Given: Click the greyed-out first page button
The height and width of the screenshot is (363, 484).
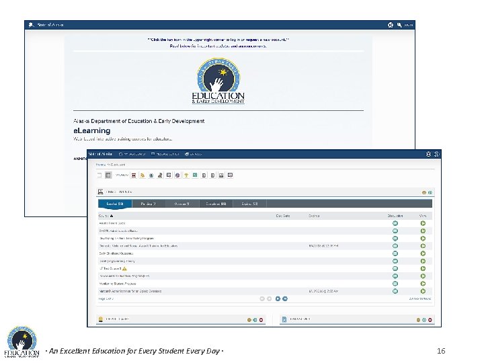Looking at the screenshot, I should 262,298.
